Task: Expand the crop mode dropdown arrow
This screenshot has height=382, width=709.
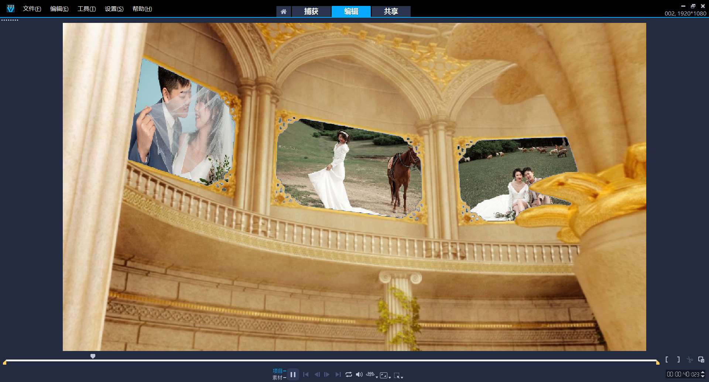Action: 402,377
